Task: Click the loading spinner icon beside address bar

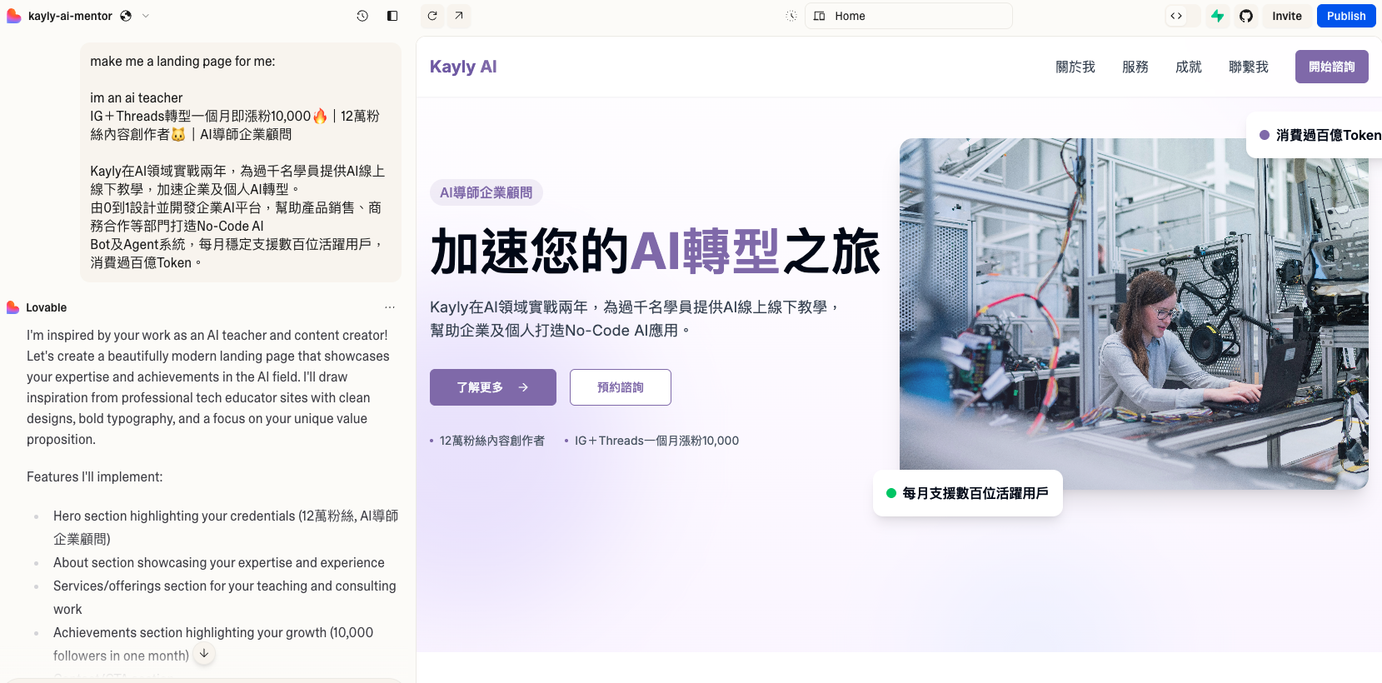Action: [x=791, y=16]
